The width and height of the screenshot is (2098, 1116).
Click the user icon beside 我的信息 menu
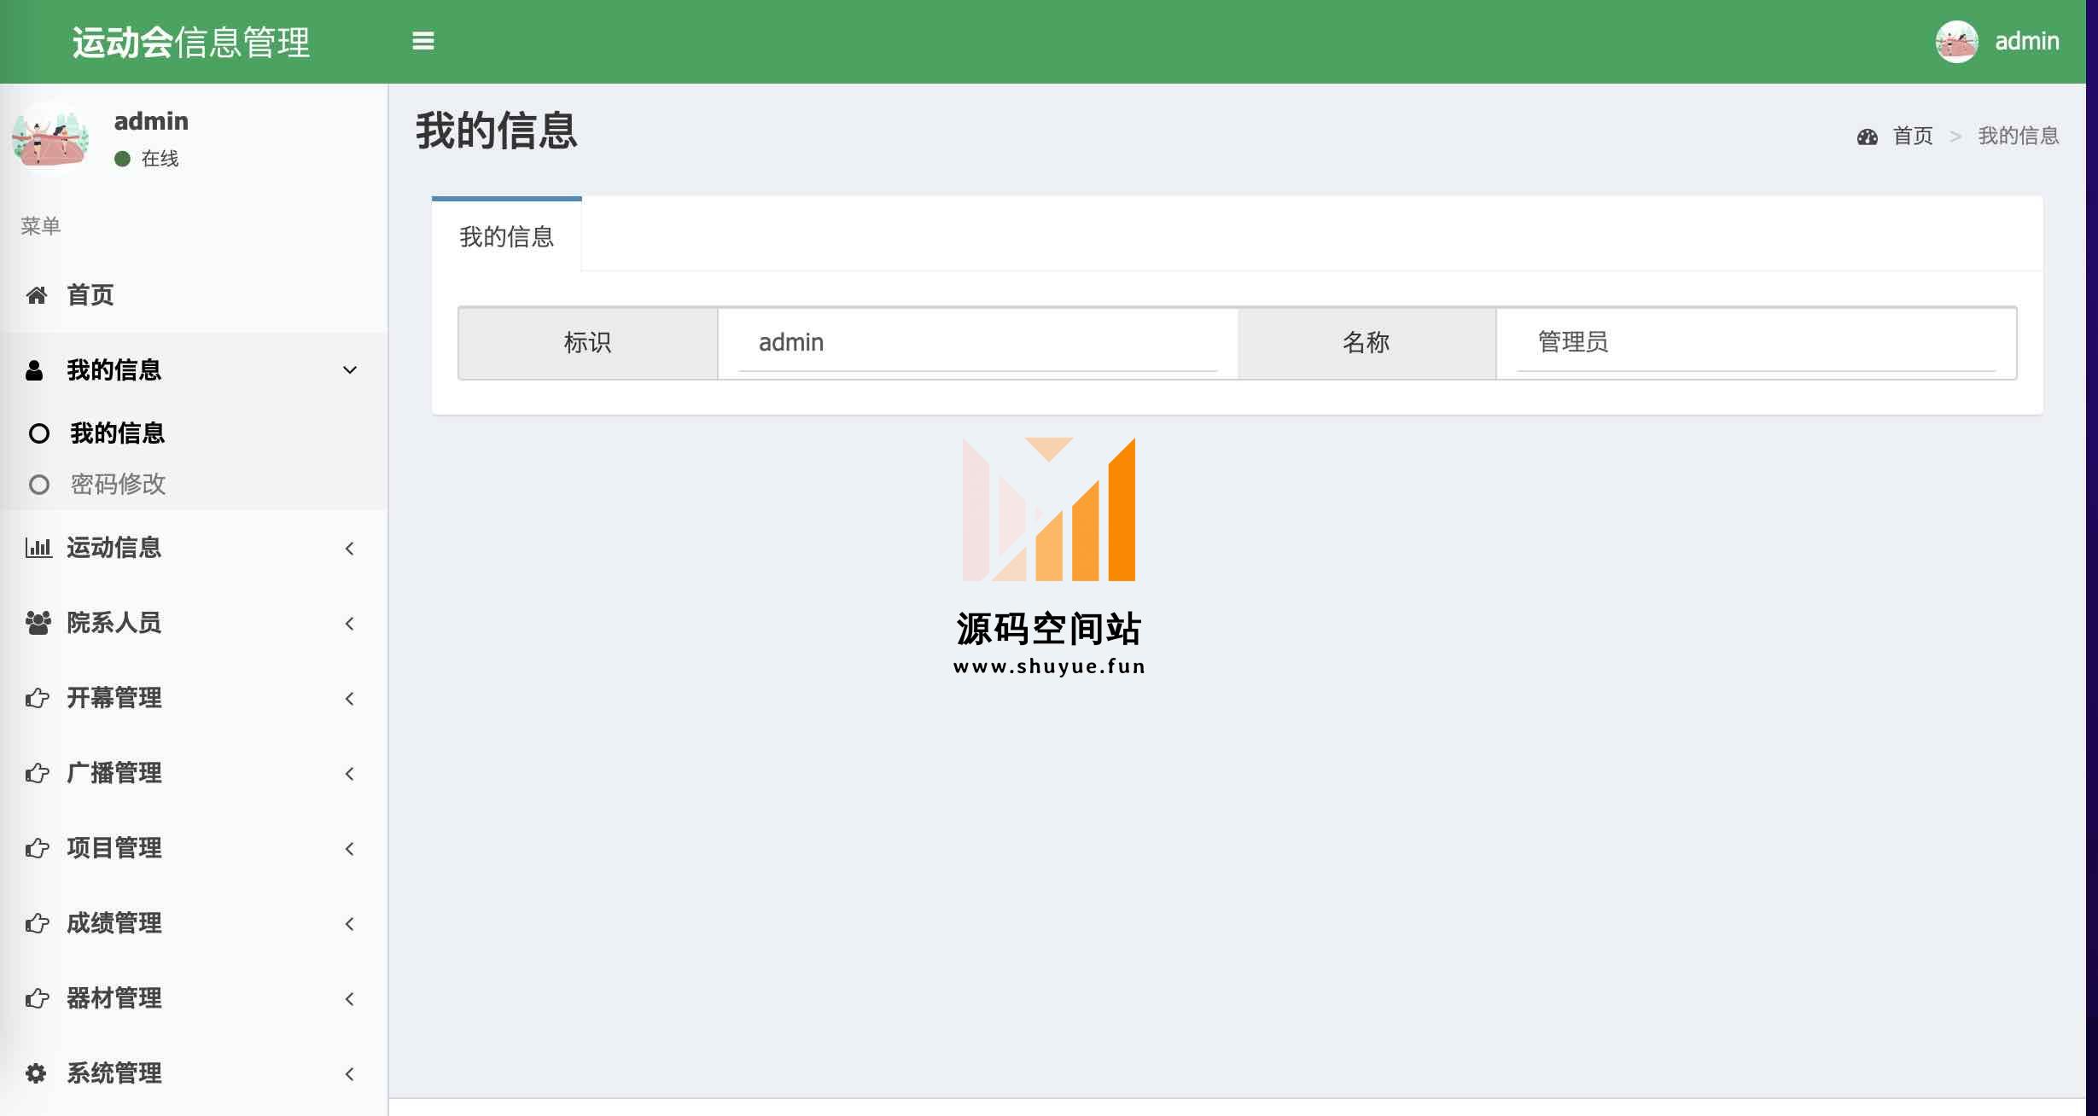34,370
